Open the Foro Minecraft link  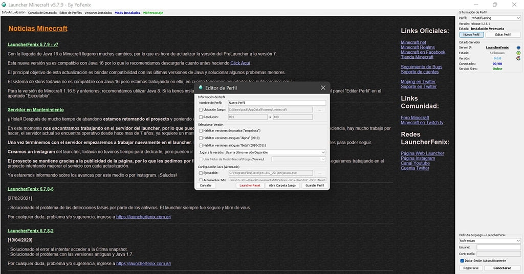[x=414, y=118]
